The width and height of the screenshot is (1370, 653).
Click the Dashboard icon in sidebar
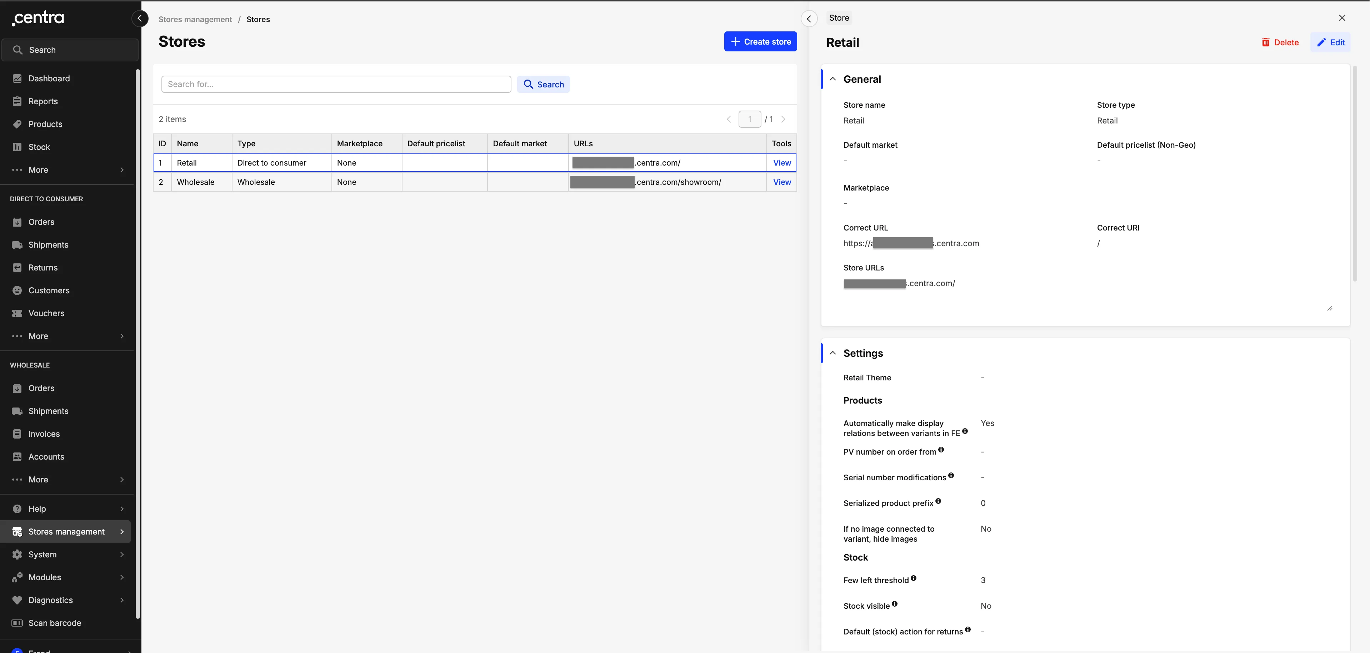(x=17, y=79)
